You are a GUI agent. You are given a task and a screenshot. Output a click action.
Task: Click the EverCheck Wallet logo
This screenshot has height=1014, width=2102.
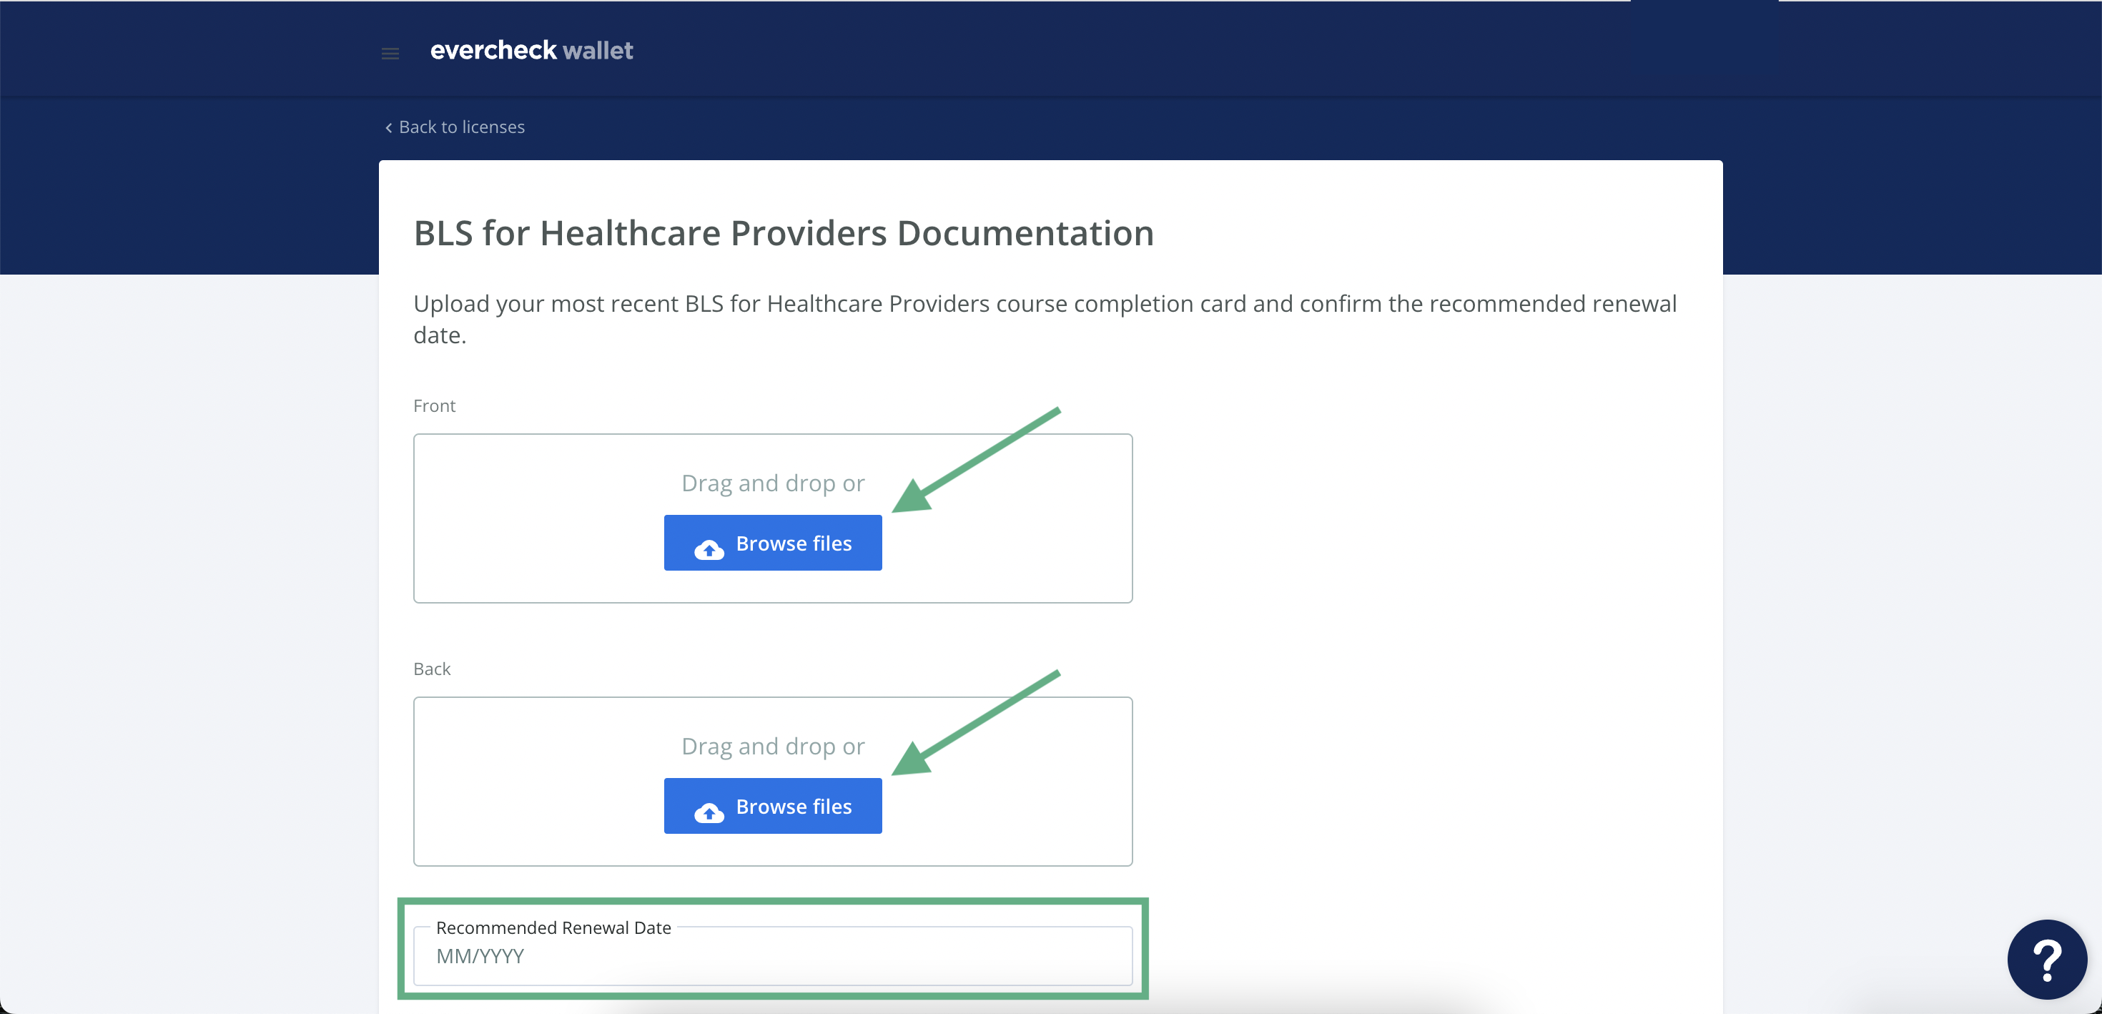point(532,50)
